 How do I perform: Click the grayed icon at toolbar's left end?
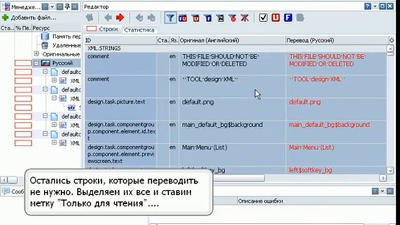(x=89, y=17)
